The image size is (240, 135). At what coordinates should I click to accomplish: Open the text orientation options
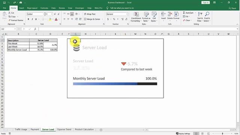(77, 14)
